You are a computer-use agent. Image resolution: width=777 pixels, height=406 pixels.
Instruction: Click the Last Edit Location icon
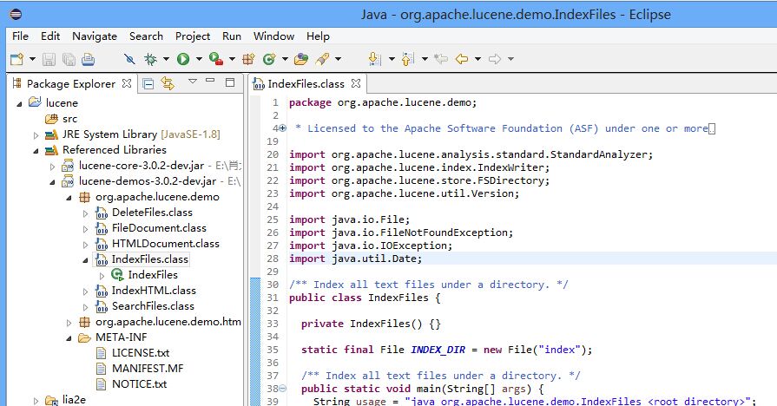pos(440,59)
